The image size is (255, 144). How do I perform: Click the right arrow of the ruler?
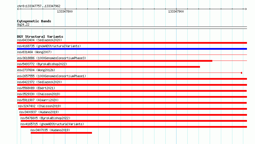(246, 9)
